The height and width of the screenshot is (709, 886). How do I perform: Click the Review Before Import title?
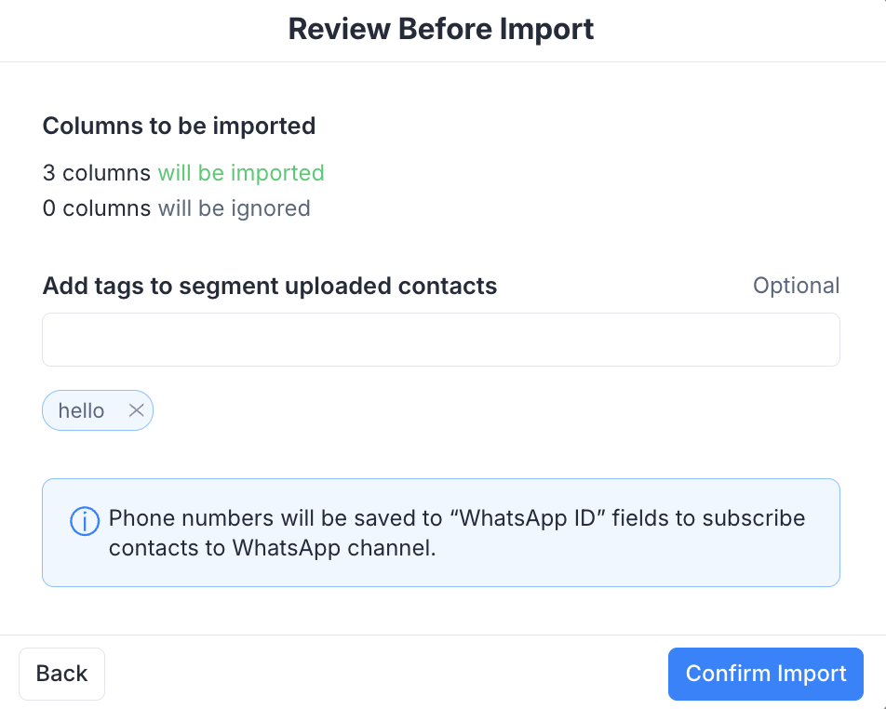[x=441, y=29]
